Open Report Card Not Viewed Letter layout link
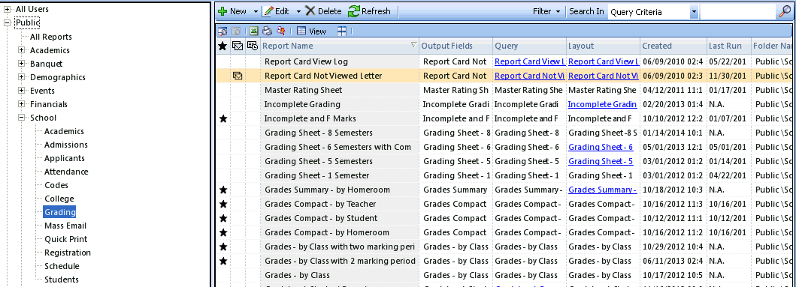 coord(603,76)
